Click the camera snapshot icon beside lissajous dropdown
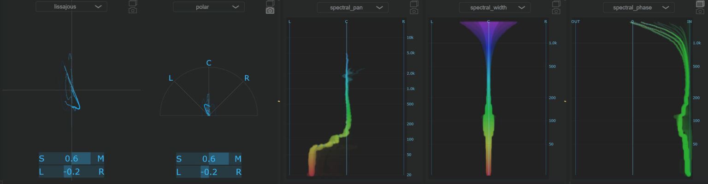The height and width of the screenshot is (184, 708). coord(133,10)
